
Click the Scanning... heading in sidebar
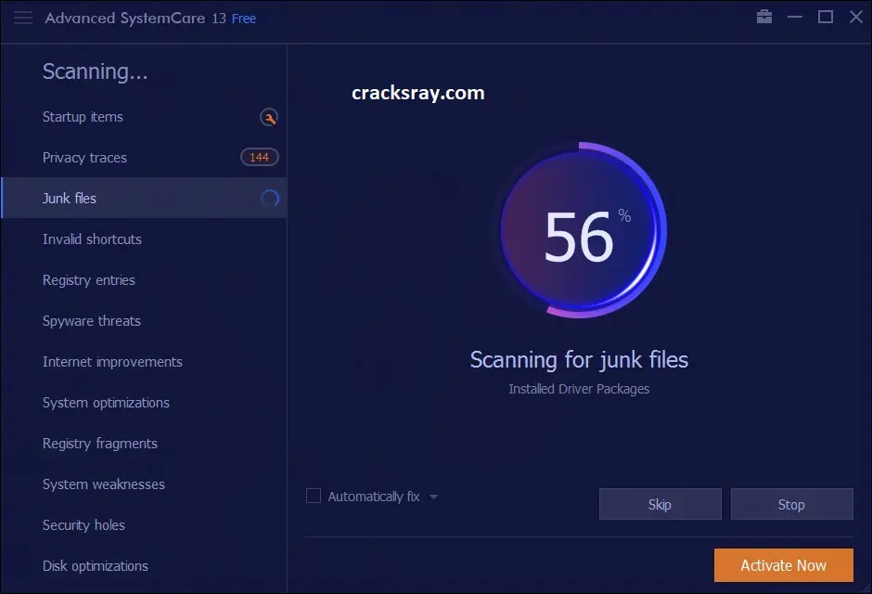click(96, 71)
